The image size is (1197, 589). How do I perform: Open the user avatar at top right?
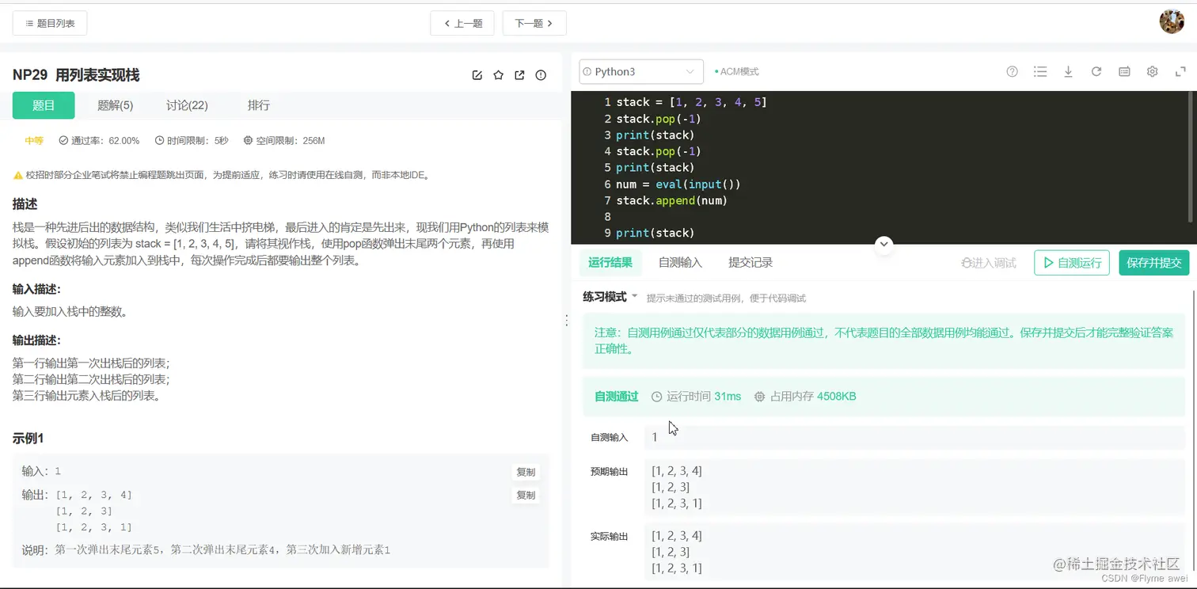point(1172,21)
